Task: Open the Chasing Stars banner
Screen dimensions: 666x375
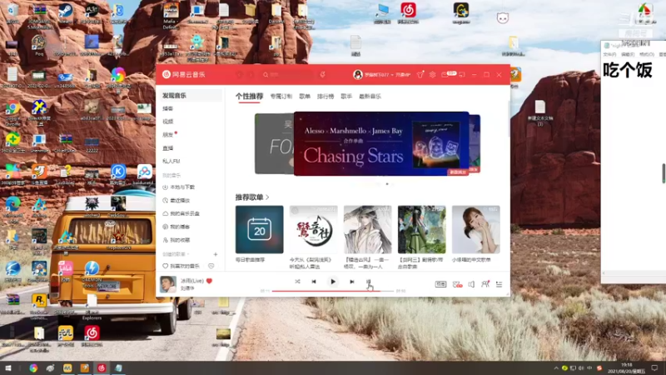Action: click(381, 143)
